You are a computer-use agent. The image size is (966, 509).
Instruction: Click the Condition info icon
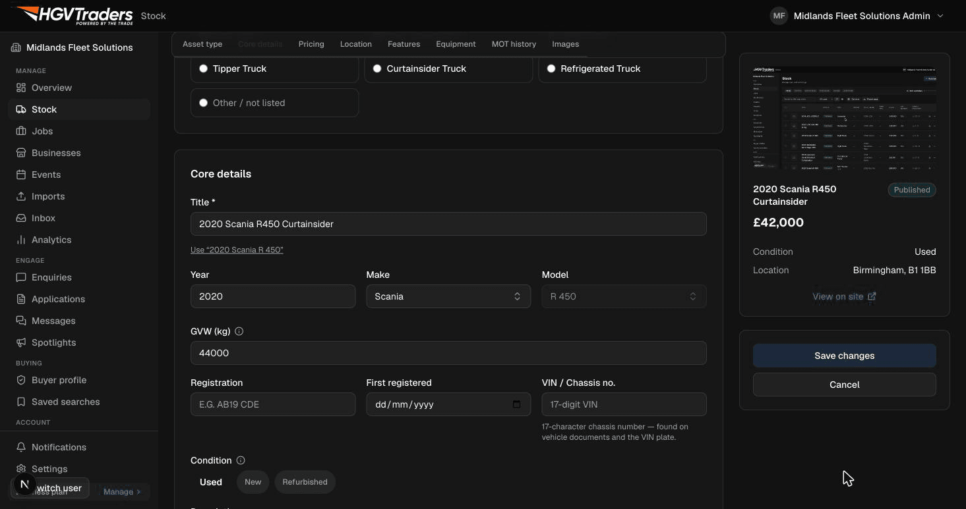[241, 460]
